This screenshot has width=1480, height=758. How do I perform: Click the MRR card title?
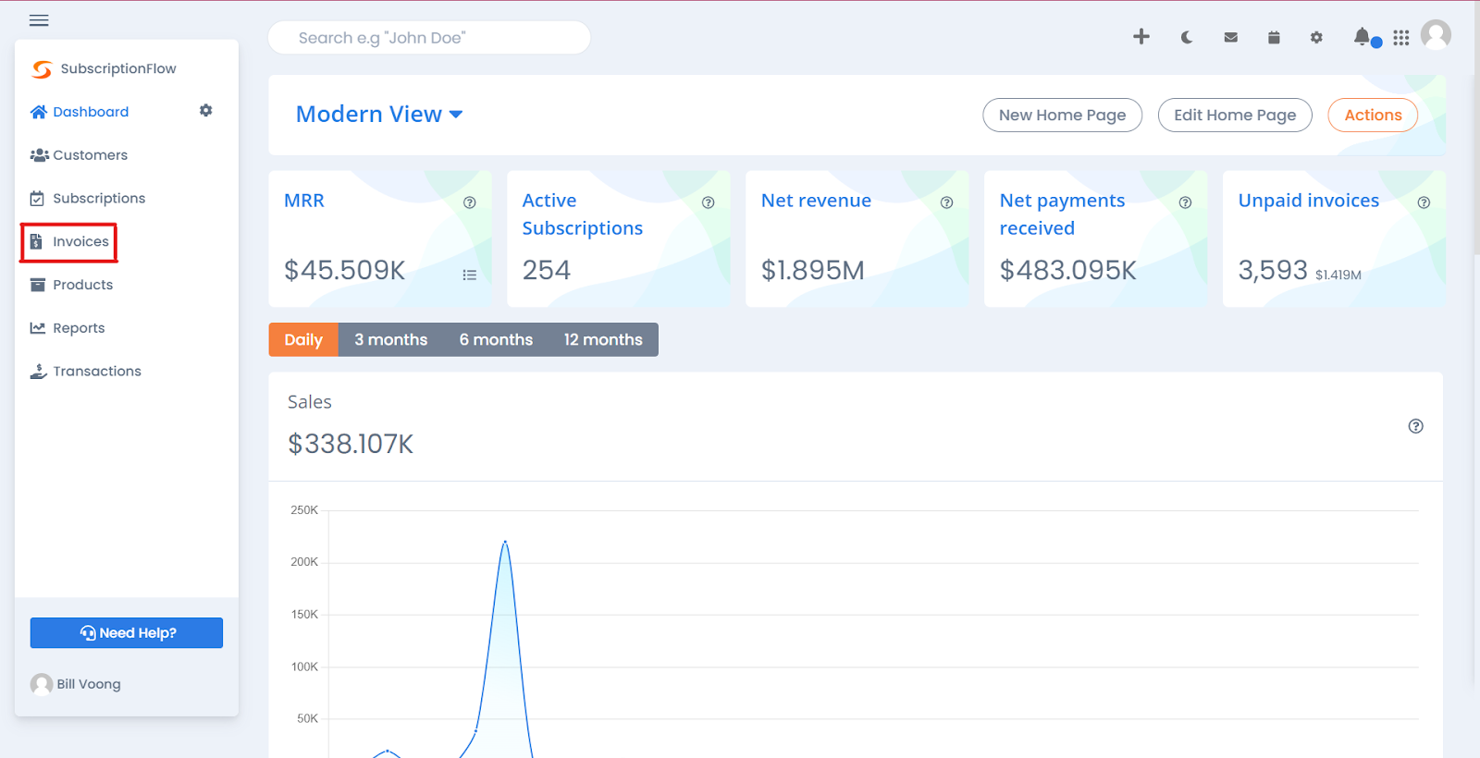click(304, 201)
